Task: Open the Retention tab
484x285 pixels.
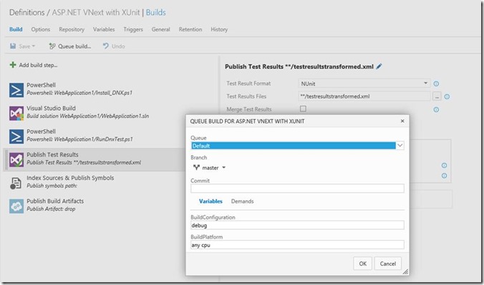Action: 190,29
